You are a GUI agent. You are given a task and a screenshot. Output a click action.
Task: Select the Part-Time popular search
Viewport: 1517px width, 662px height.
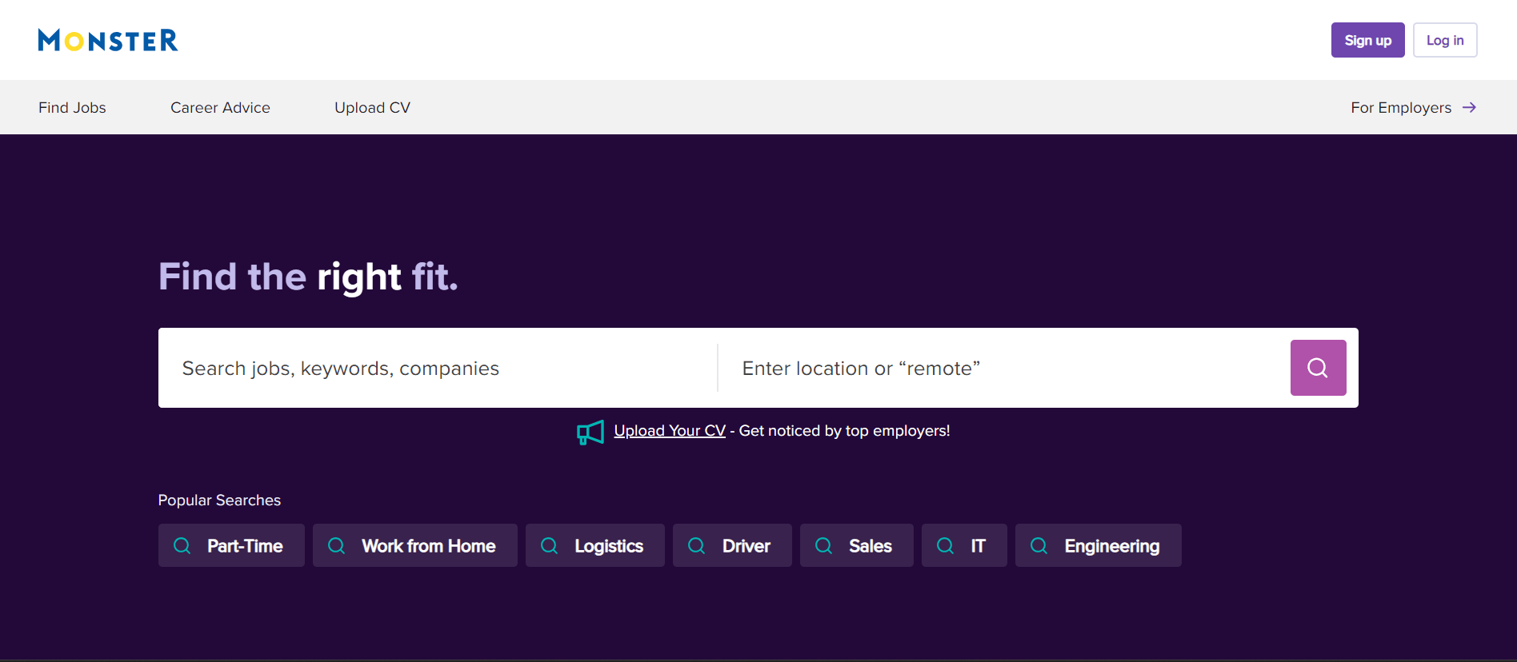click(x=231, y=545)
